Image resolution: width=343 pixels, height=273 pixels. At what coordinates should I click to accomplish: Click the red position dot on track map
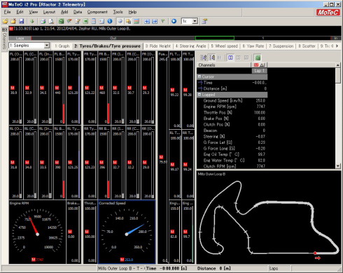[x=315, y=253]
